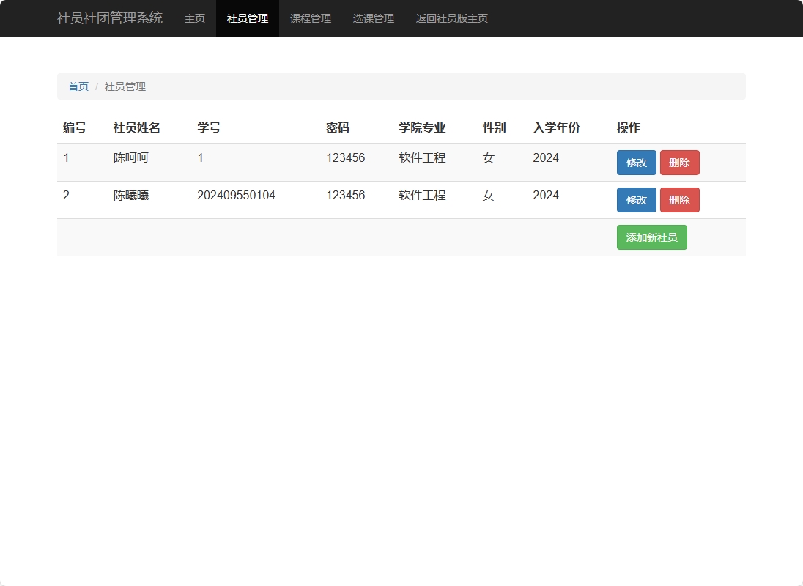Click 返回社员版主页 in the navbar

[x=452, y=18]
